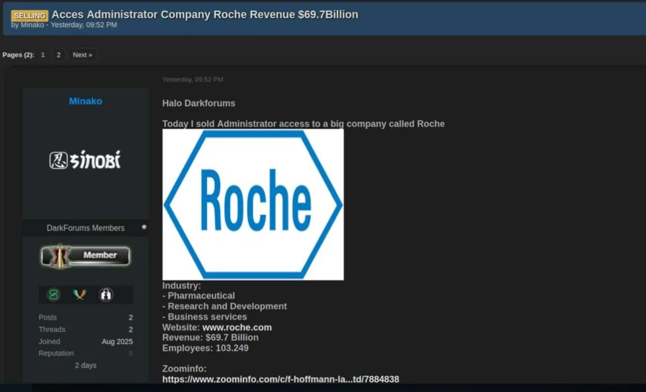Click the Reputation score value

(131, 353)
